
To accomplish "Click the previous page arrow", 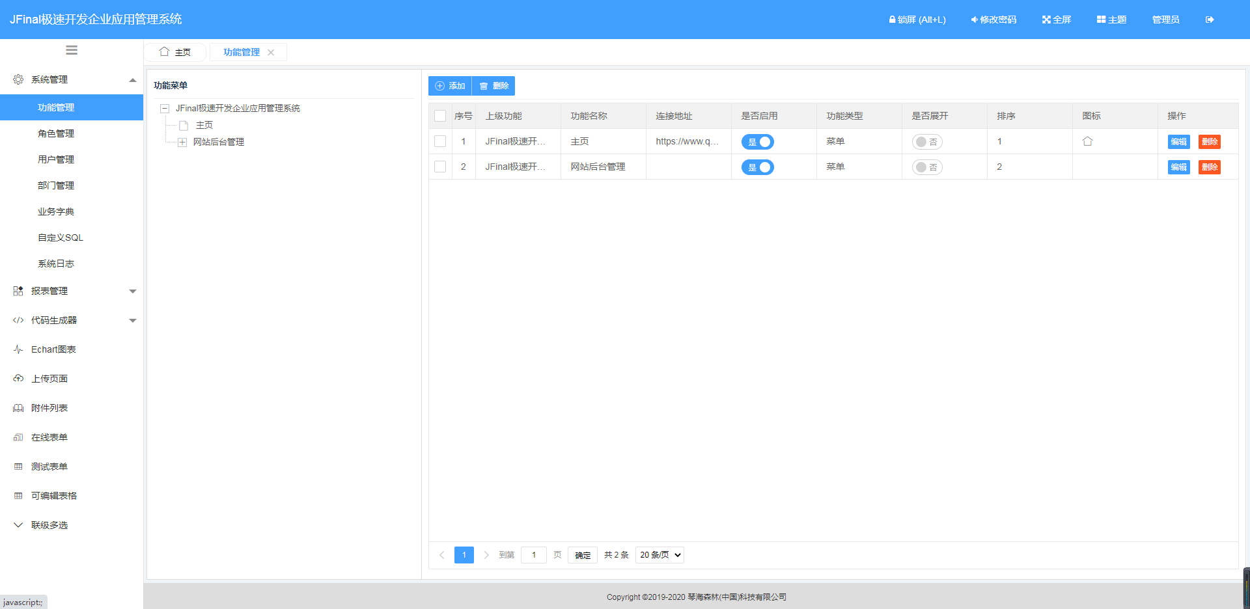I will click(x=442, y=555).
